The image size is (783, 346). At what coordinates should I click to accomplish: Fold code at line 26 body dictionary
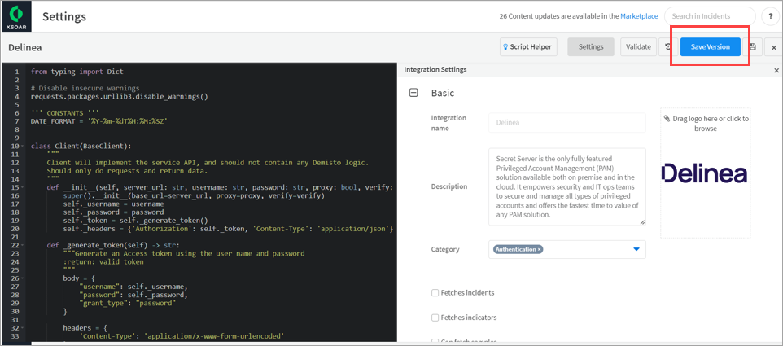[x=24, y=278]
